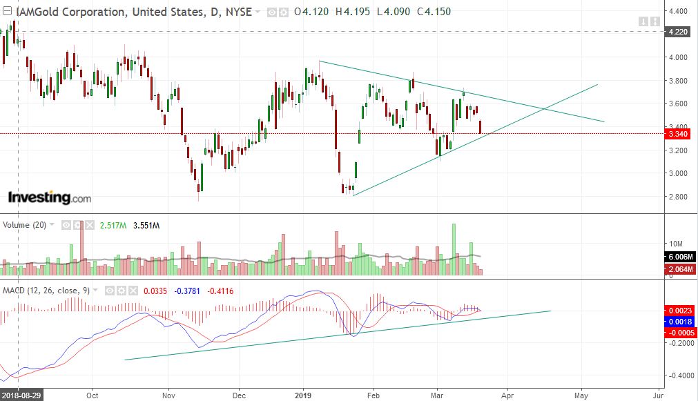Click the right pane arrow icon at top right

[x=655, y=21]
